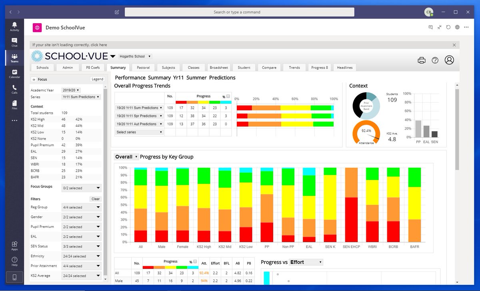The width and height of the screenshot is (480, 291).
Task: Open more tab options ellipsis
Action: [x=466, y=27]
